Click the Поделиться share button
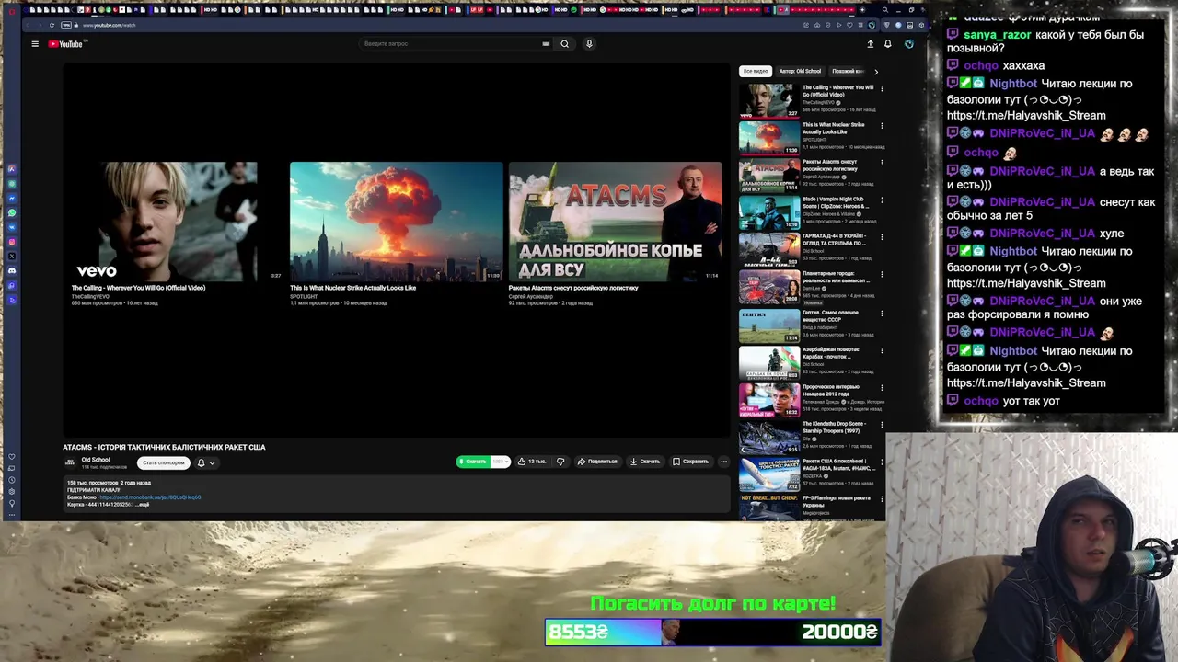Viewport: 1178px width, 662px height. (597, 462)
